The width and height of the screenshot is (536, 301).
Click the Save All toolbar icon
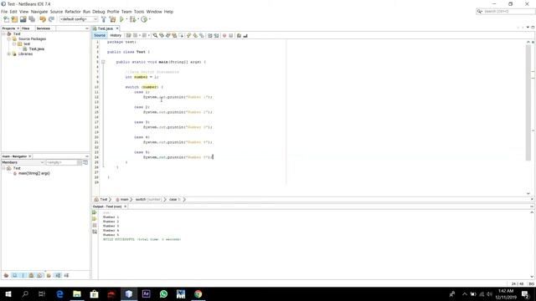point(32,19)
